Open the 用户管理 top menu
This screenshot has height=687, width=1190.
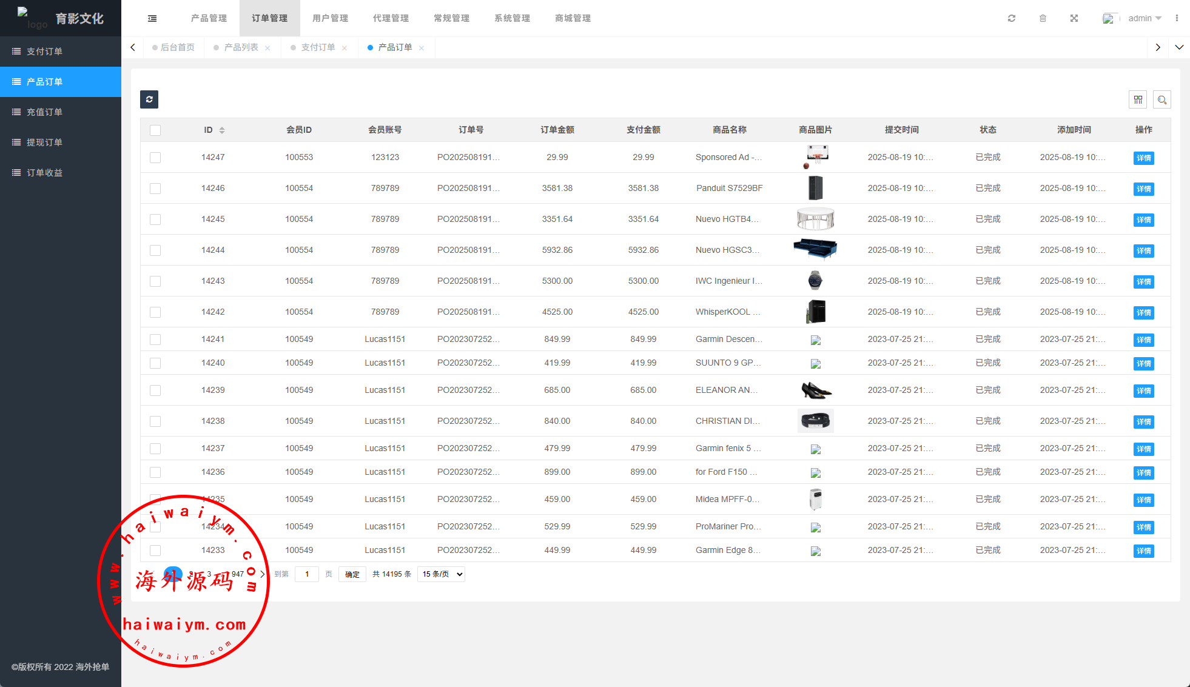(x=330, y=18)
